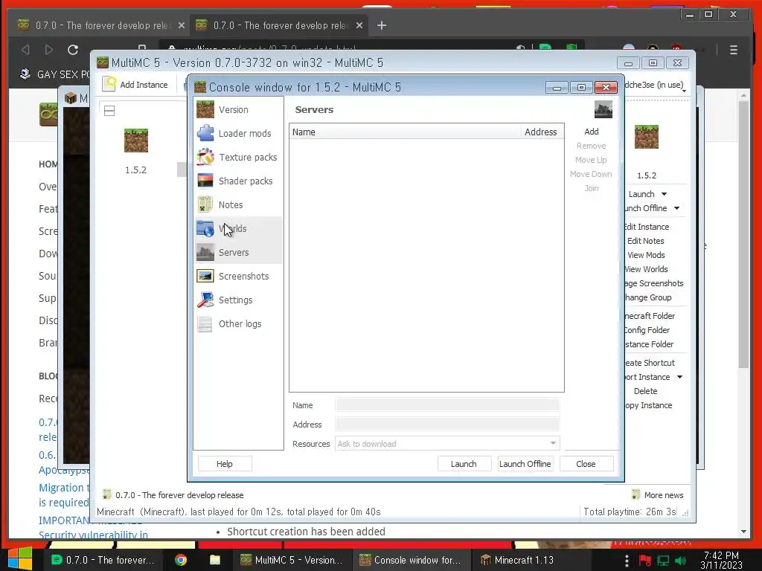The image size is (762, 571).
Task: Select the 1.5.2 instance grass block icon in MultiMC main window
Action: [x=136, y=141]
